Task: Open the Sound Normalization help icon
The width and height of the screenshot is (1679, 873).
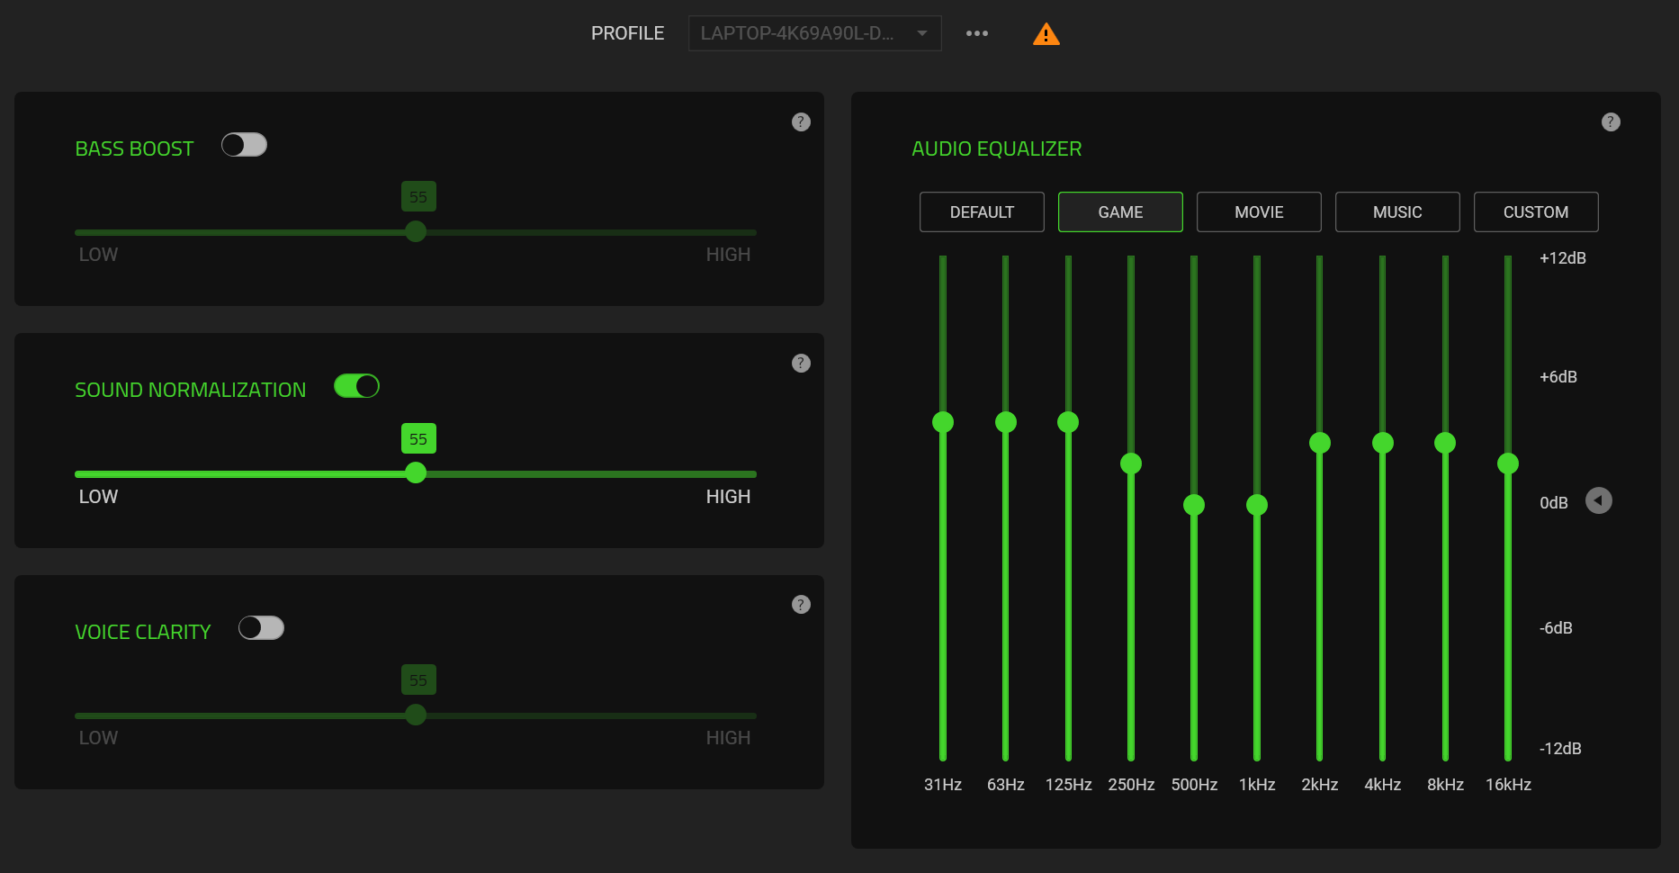Action: coord(801,363)
